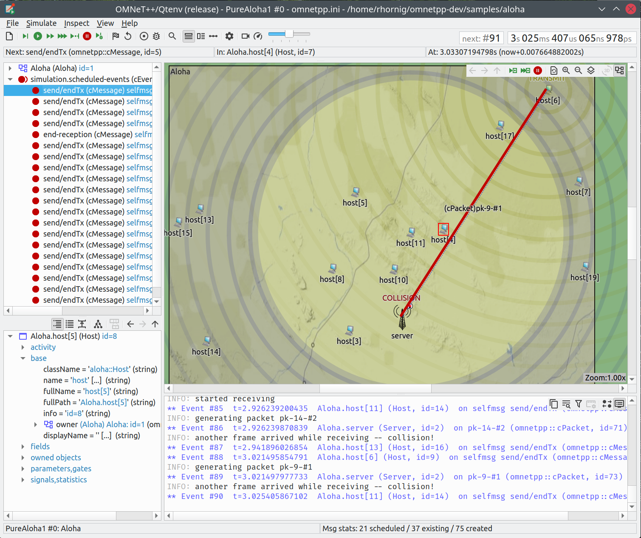641x538 pixels.
Task: Toggle the timeline view button in toolbar
Action: pyautogui.click(x=213, y=36)
